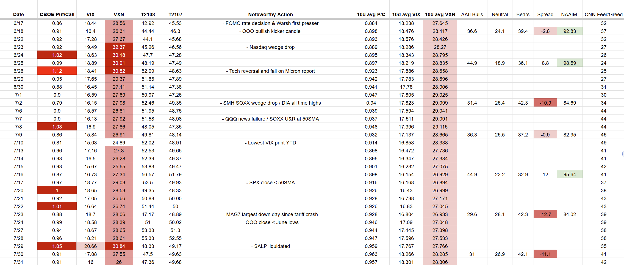Click the 10d avg VIX header

pyautogui.click(x=406, y=15)
